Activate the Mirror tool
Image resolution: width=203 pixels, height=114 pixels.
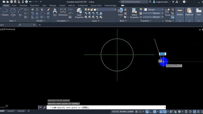(x=37, y=13)
